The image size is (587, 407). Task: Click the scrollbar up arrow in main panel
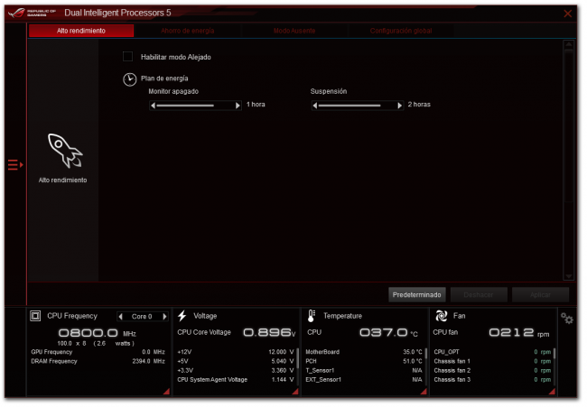click(x=569, y=44)
